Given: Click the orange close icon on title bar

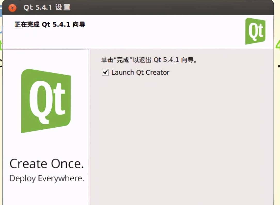Looking at the screenshot, I should 12,8.
